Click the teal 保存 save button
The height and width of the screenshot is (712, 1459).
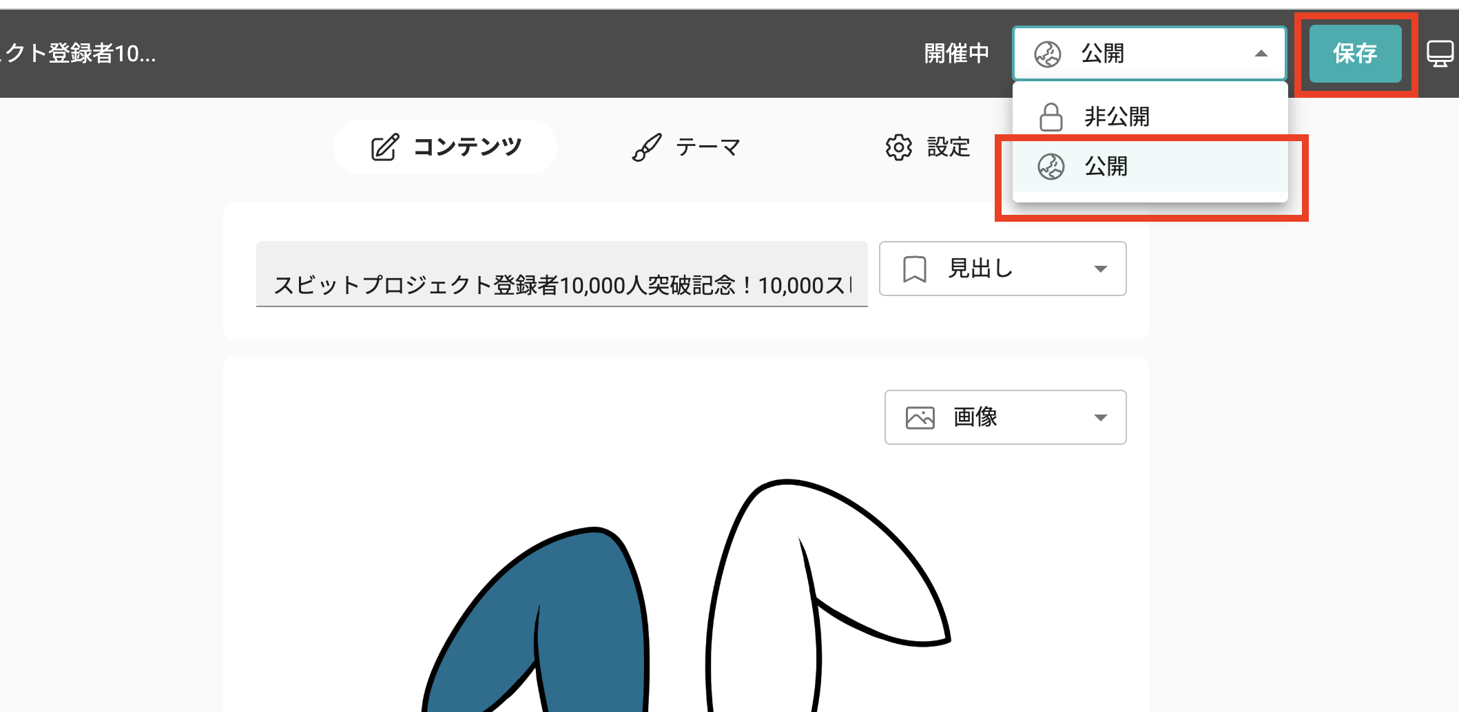[x=1355, y=54]
